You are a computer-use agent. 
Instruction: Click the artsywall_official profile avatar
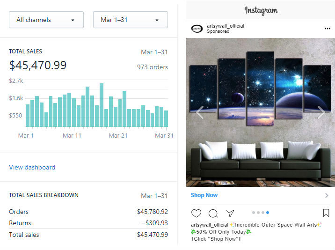(197, 29)
